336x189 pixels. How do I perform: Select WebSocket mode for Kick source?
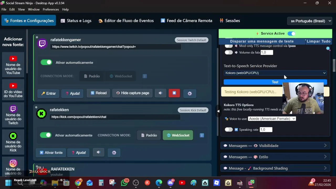[x=178, y=135]
